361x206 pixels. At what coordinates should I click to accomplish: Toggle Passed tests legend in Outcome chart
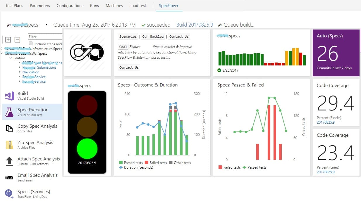(131, 163)
